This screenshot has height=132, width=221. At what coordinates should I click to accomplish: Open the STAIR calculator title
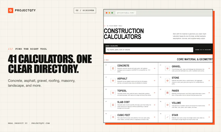tap(175, 115)
